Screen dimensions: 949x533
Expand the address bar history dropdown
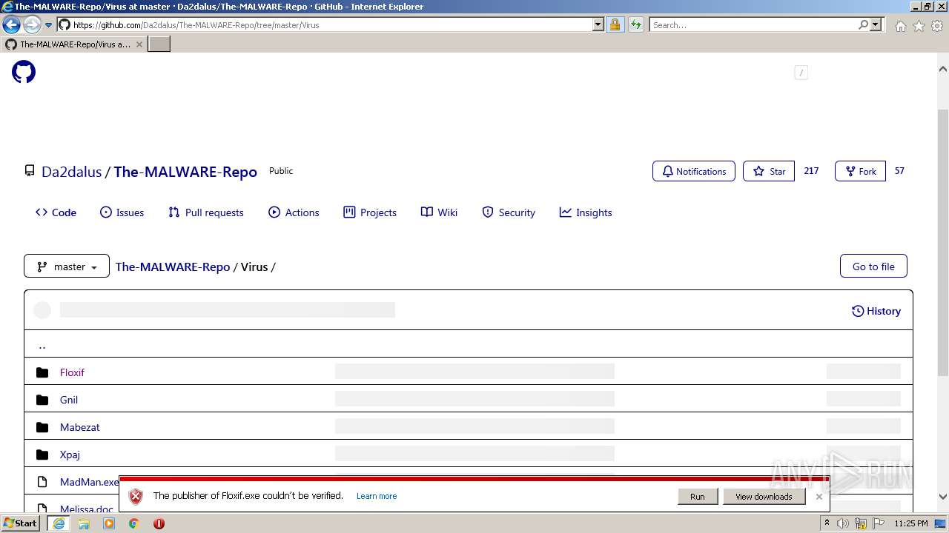click(x=598, y=24)
